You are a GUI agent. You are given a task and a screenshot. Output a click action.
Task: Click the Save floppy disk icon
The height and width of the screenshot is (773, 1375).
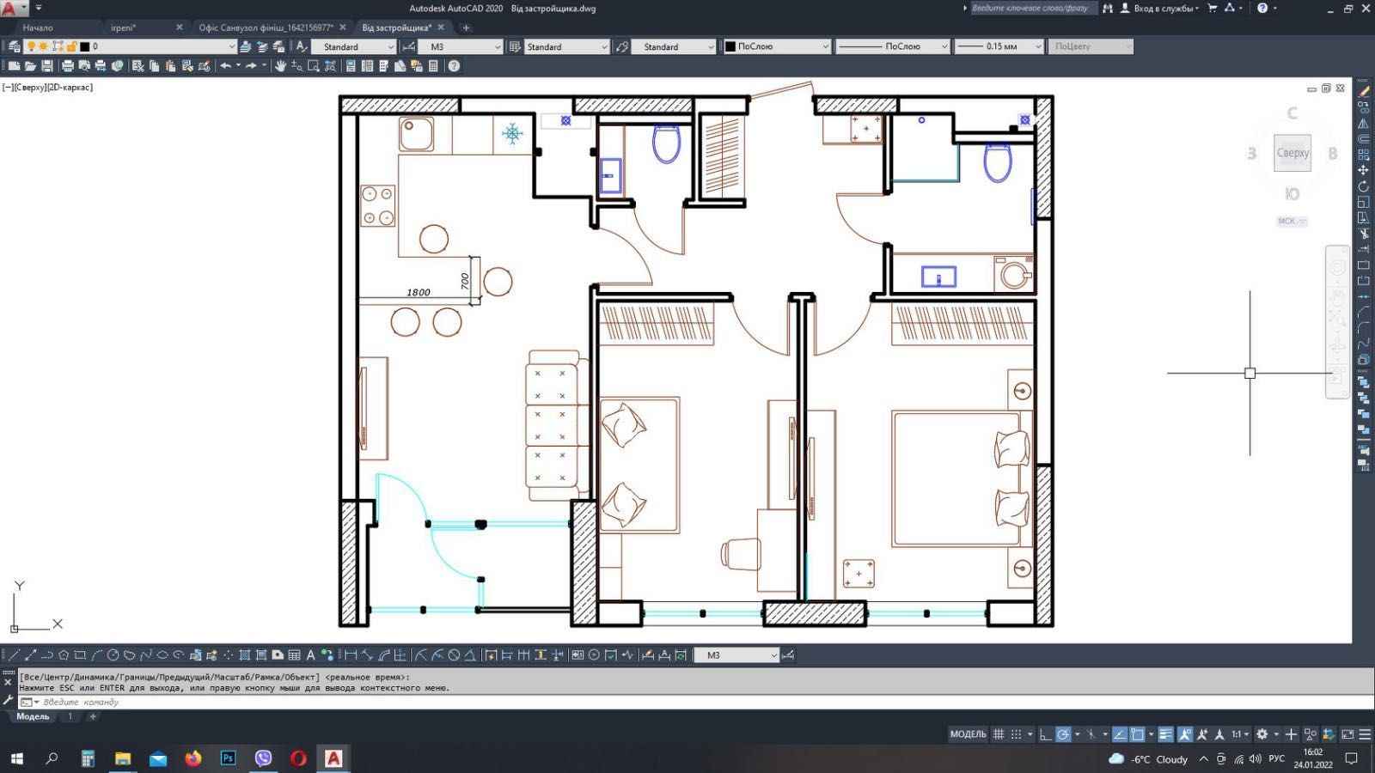[x=47, y=66]
